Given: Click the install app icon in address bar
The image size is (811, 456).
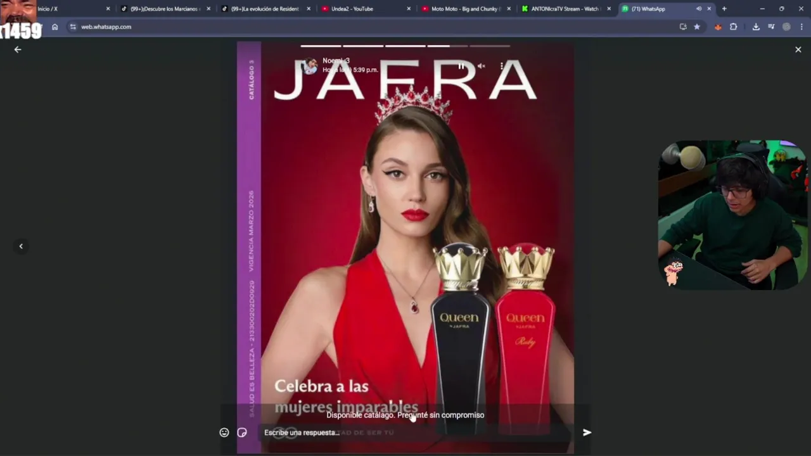Looking at the screenshot, I should tap(683, 27).
